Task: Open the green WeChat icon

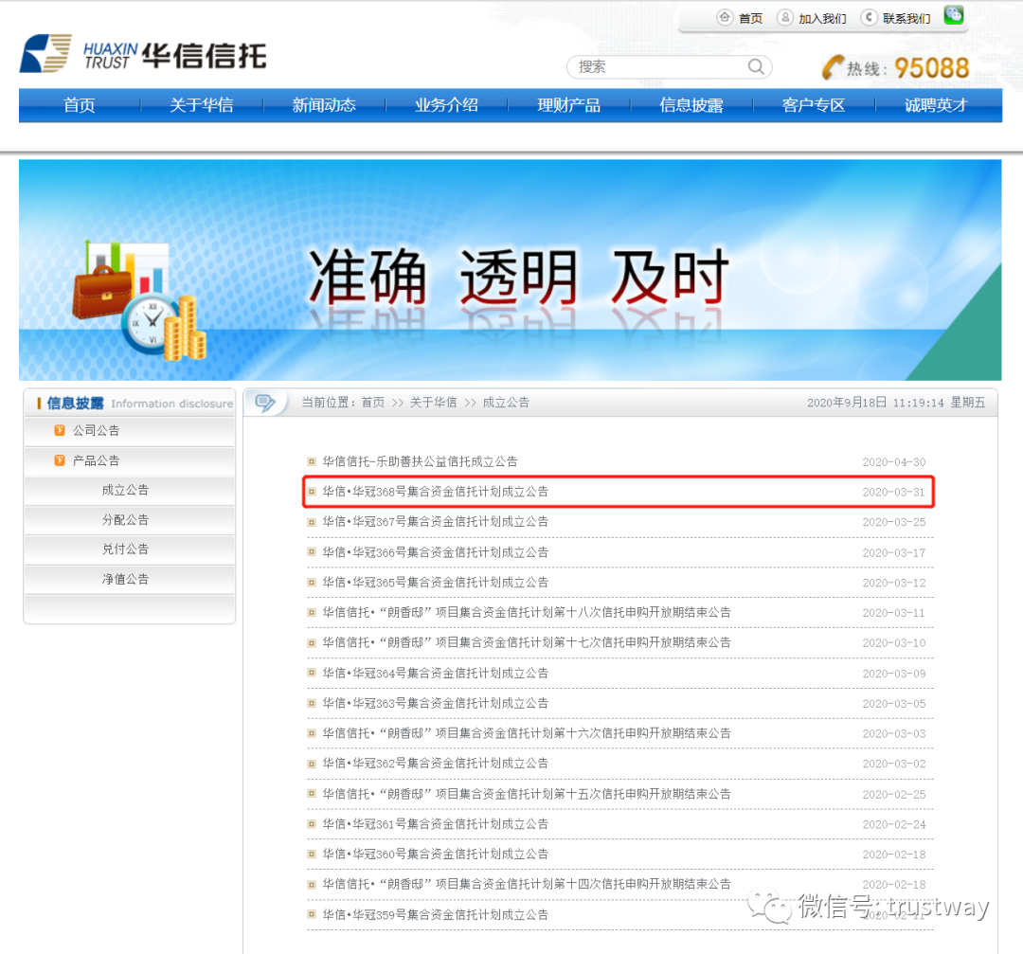Action: tap(953, 15)
